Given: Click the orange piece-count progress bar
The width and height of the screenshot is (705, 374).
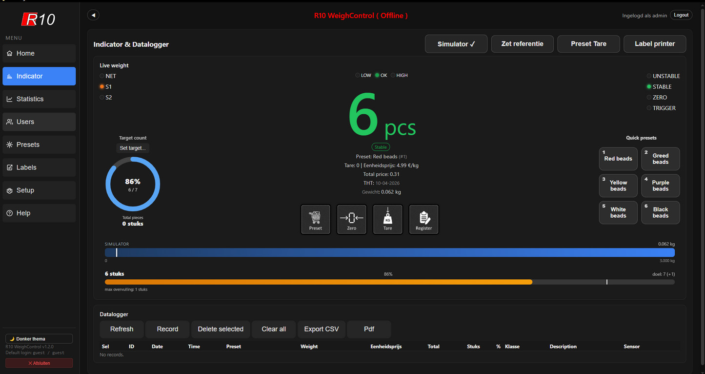Looking at the screenshot, I should [x=390, y=282].
